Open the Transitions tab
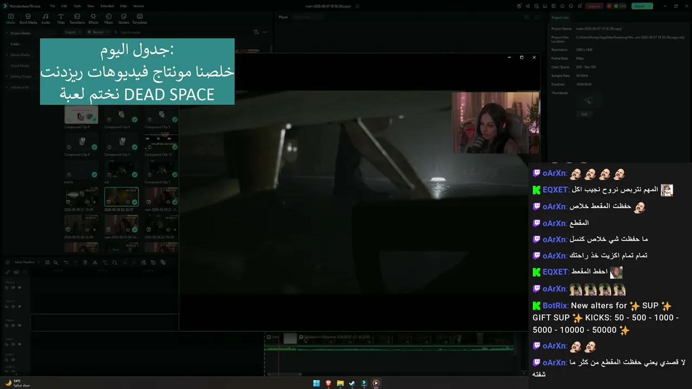 (x=77, y=19)
